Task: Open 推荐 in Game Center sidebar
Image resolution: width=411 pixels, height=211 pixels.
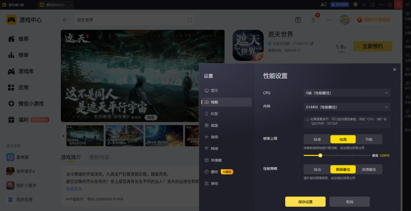Action: (19, 39)
